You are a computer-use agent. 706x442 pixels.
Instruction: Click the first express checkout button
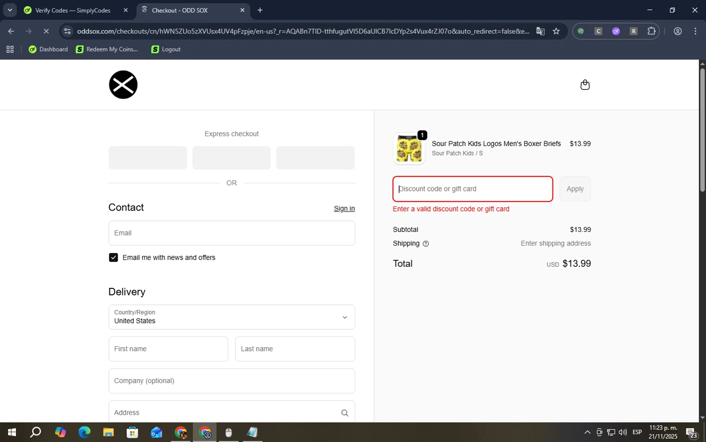point(148,158)
